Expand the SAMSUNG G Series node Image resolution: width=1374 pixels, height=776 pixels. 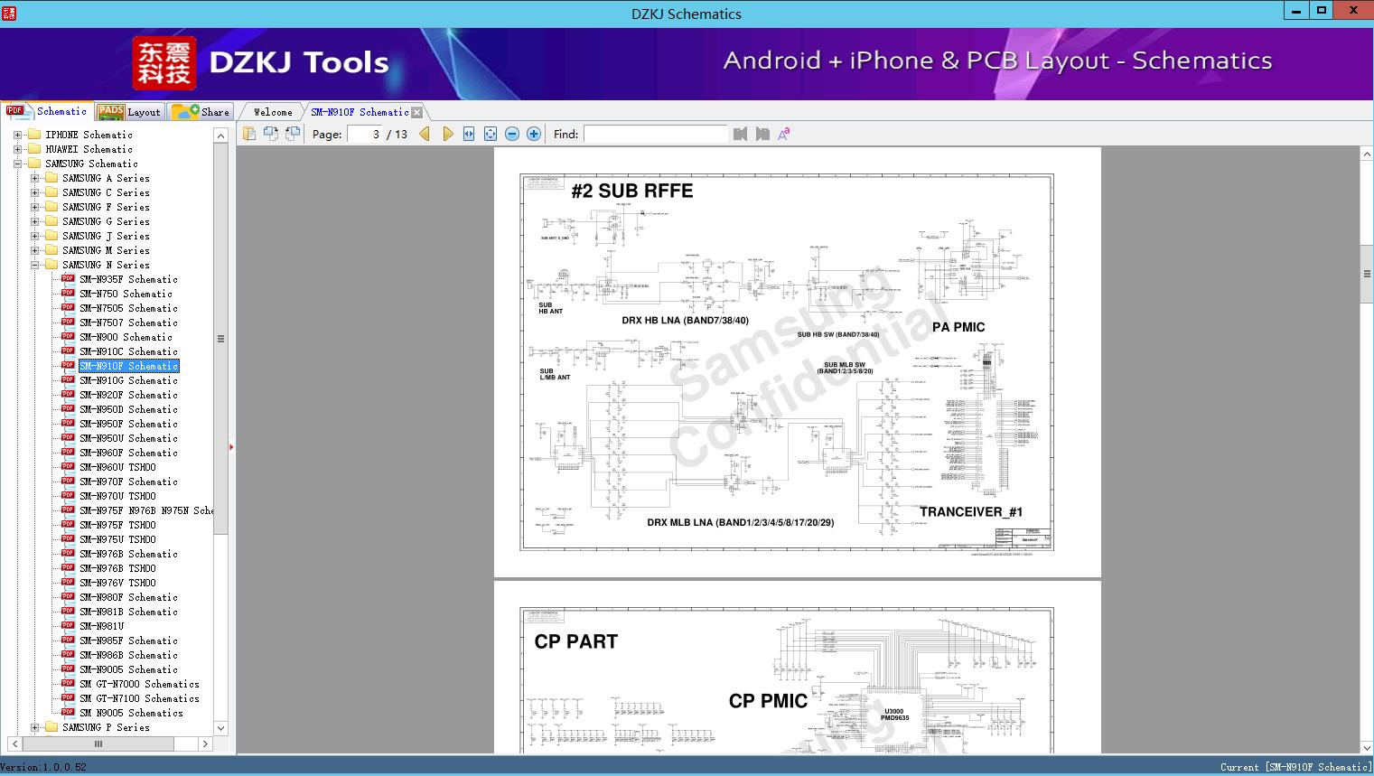point(34,221)
